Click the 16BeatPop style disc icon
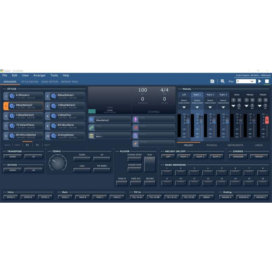 click(54, 116)
